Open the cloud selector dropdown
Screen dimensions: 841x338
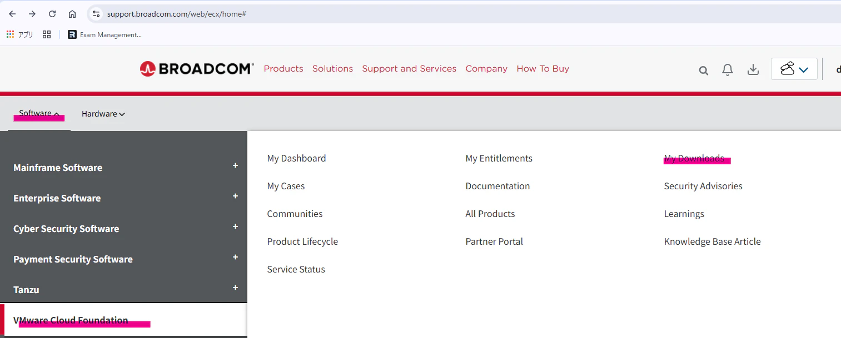794,69
